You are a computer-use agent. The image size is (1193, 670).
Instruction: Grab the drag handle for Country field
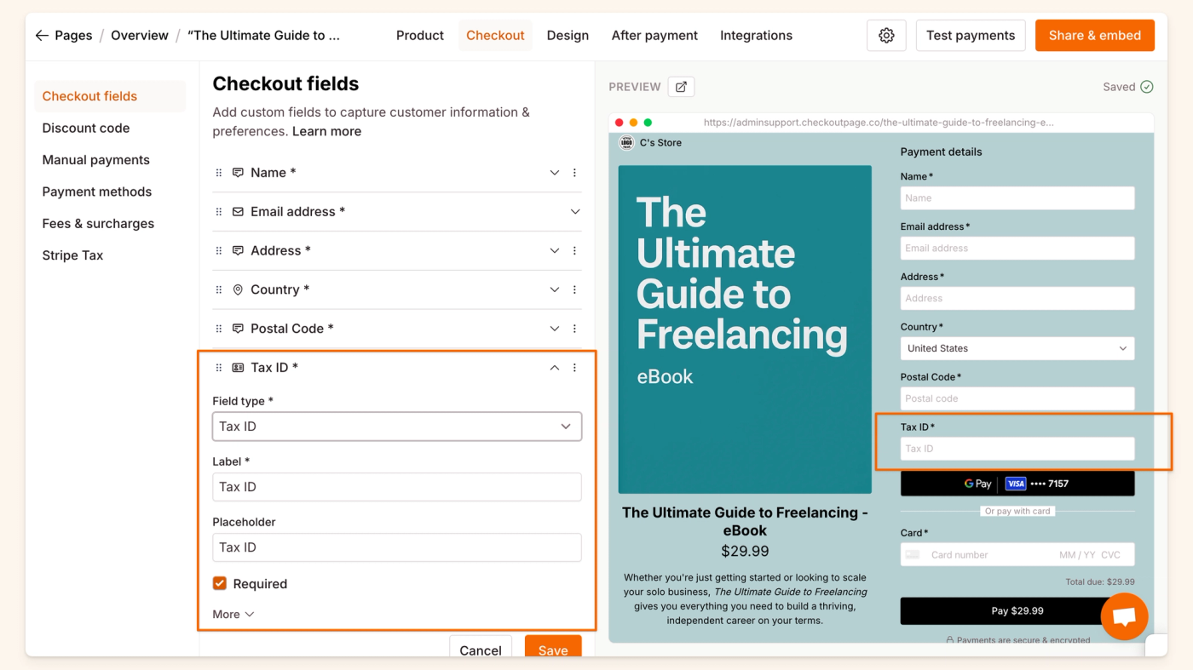(x=219, y=290)
